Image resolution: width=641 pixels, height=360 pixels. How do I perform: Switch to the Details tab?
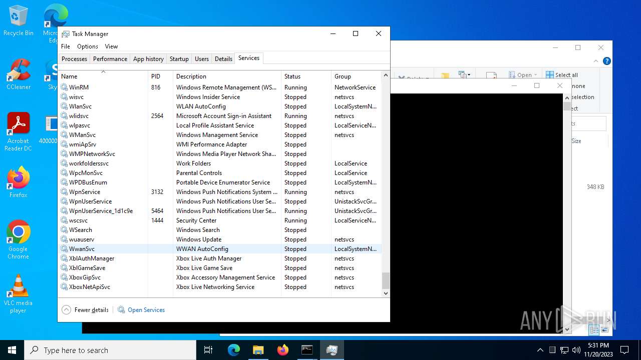pos(223,59)
